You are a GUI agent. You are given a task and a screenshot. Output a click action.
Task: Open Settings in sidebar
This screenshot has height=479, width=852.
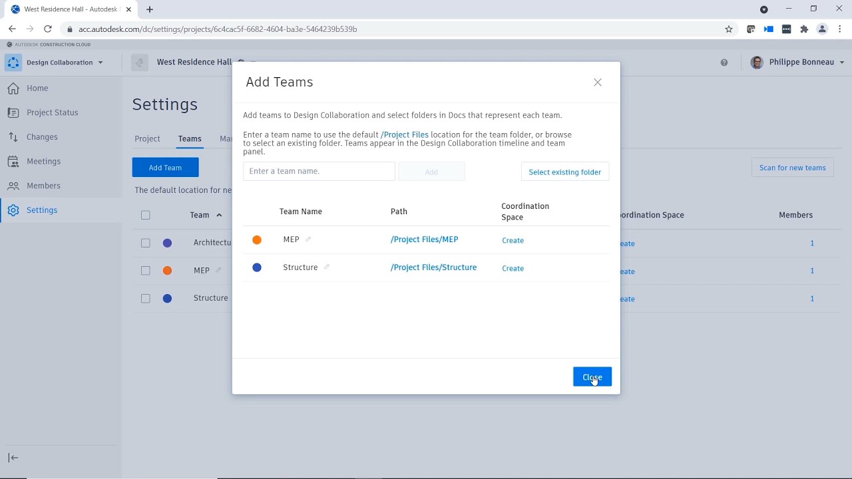coord(42,210)
